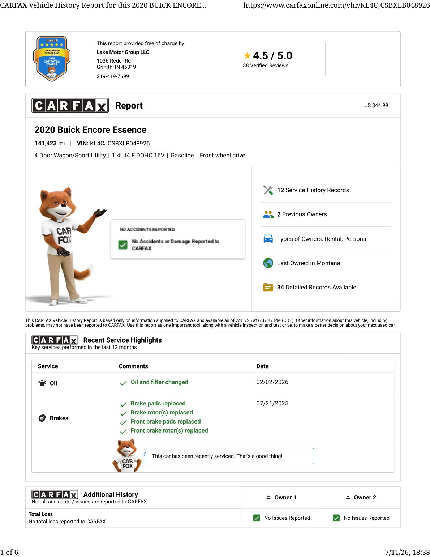The image size is (430, 557).
Task: Click the Date column header
Action: 262,366
